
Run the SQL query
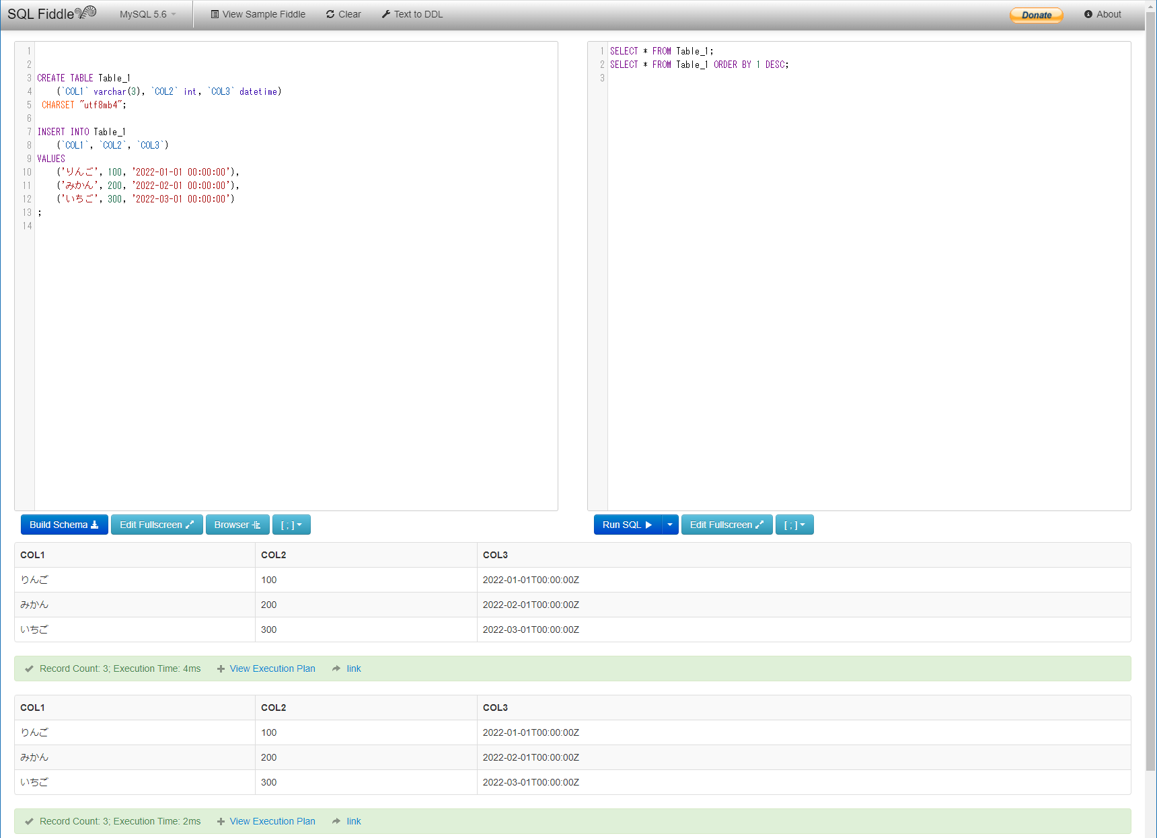[x=628, y=525]
